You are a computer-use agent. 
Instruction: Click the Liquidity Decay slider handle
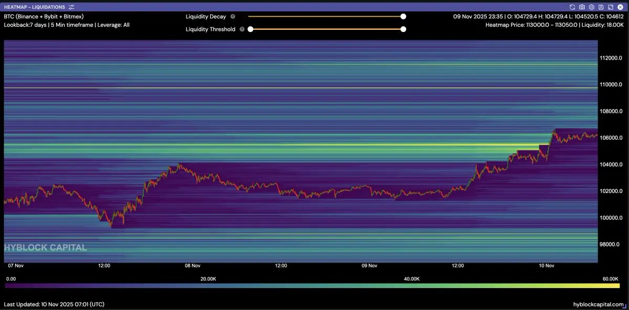(403, 17)
